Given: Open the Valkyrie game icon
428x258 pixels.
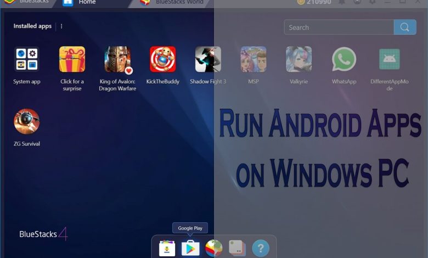Looking at the screenshot, I should [299, 59].
